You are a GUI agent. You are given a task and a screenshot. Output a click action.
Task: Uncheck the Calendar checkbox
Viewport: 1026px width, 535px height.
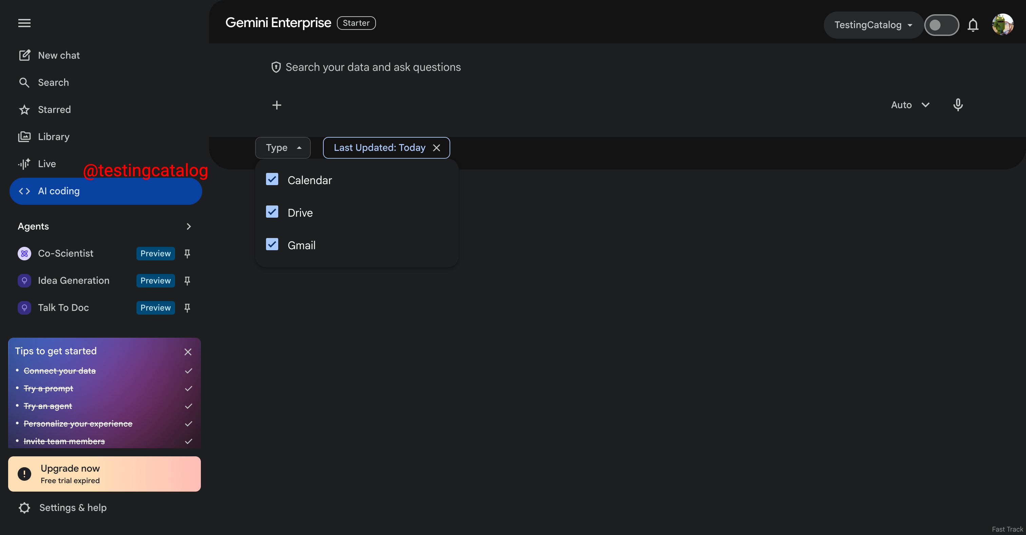pos(272,180)
